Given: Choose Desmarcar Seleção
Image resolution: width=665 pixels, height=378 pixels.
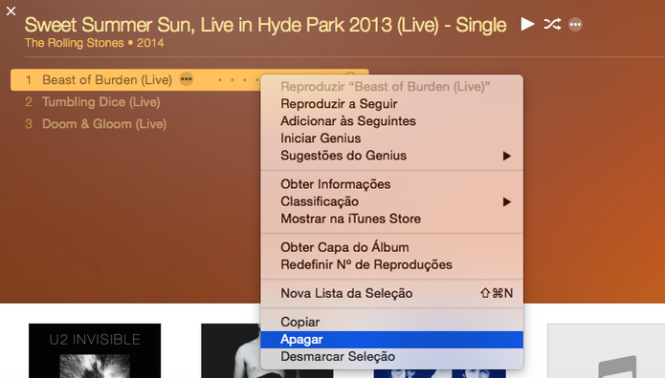Looking at the screenshot, I should (391, 357).
